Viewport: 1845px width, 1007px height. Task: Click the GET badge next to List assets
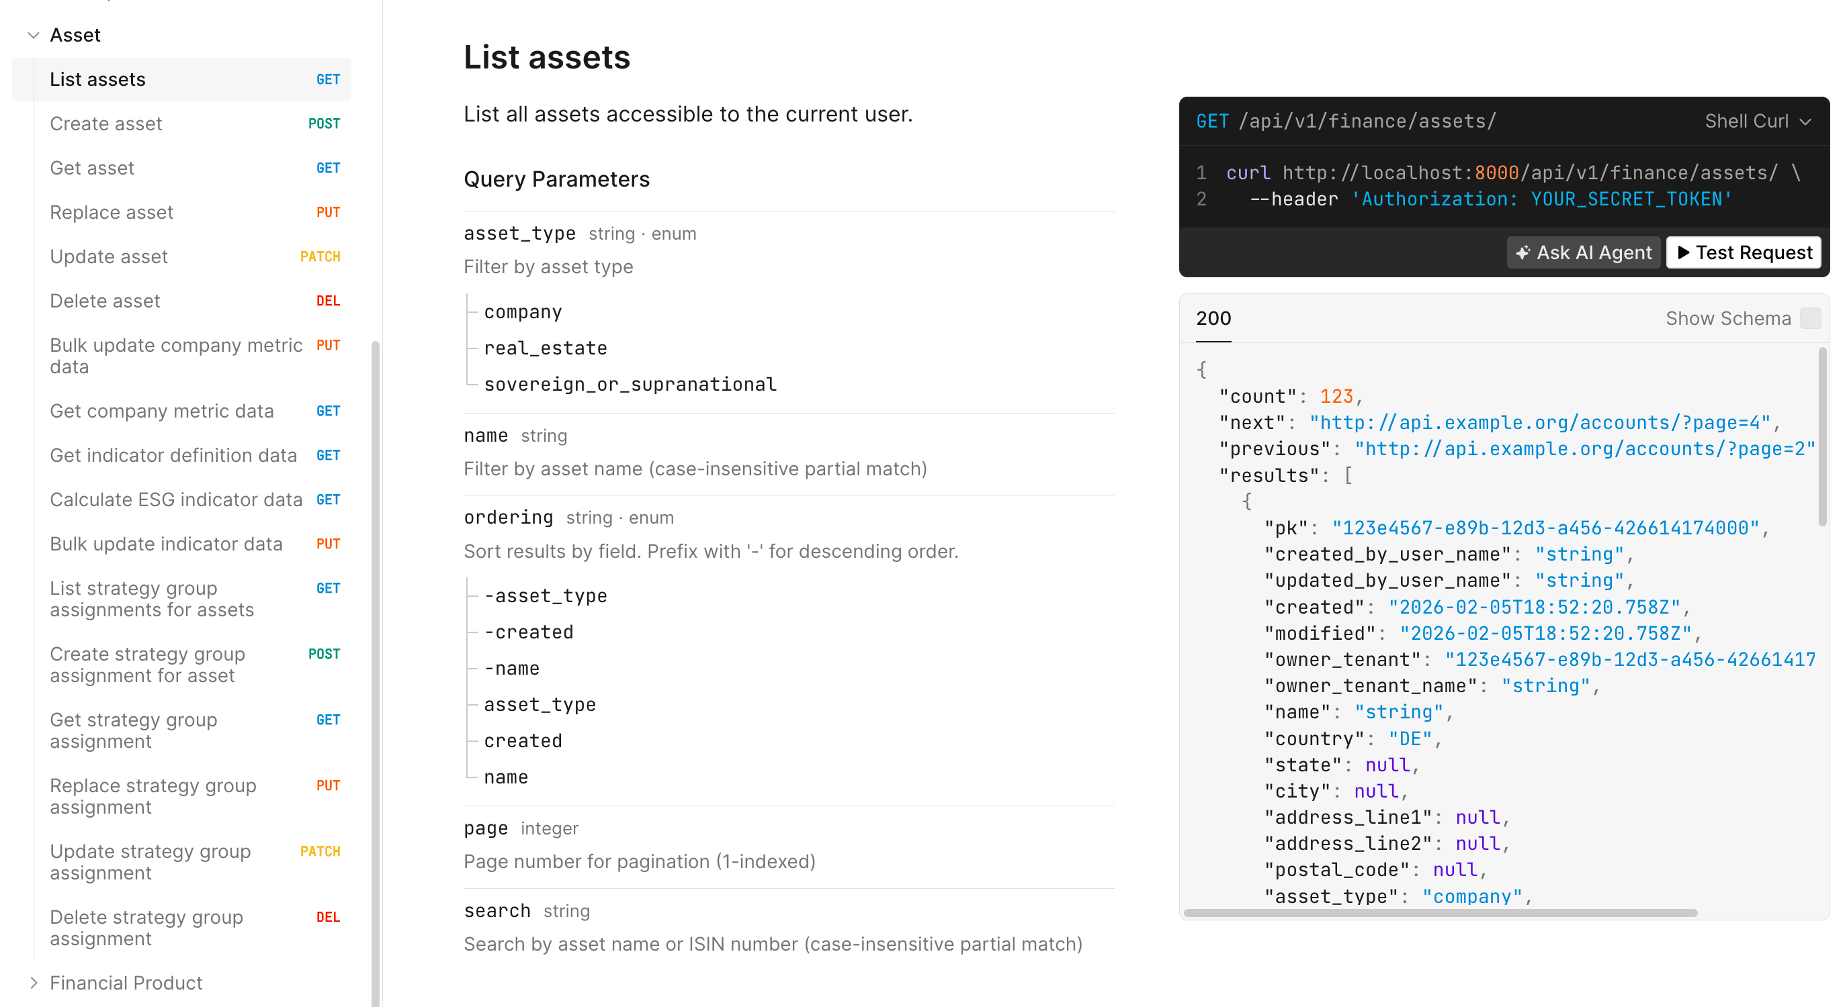point(328,79)
